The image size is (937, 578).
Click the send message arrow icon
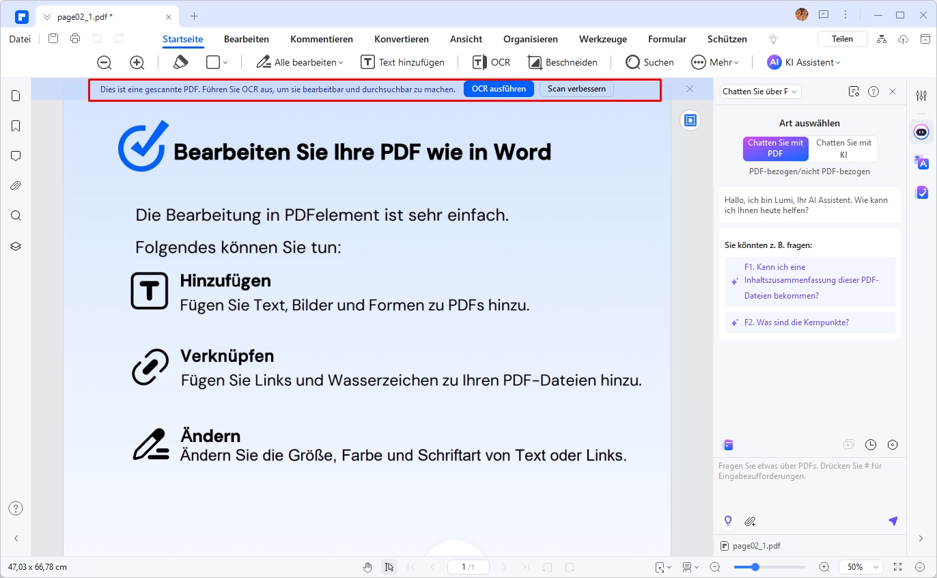point(893,521)
